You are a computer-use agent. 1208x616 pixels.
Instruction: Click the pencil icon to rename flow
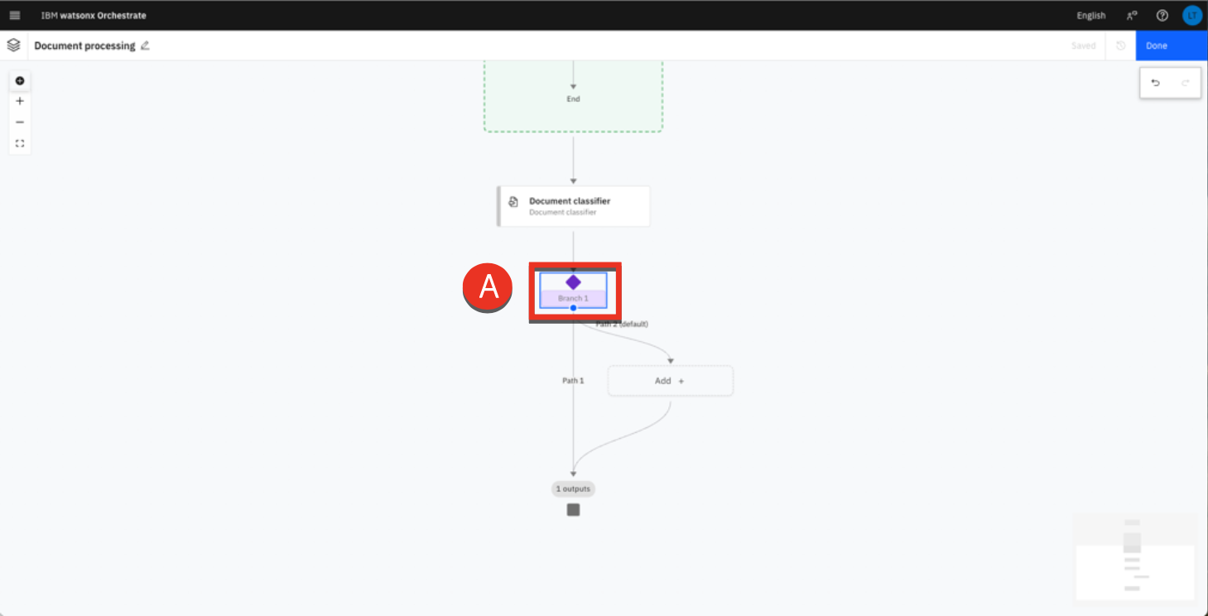point(145,46)
